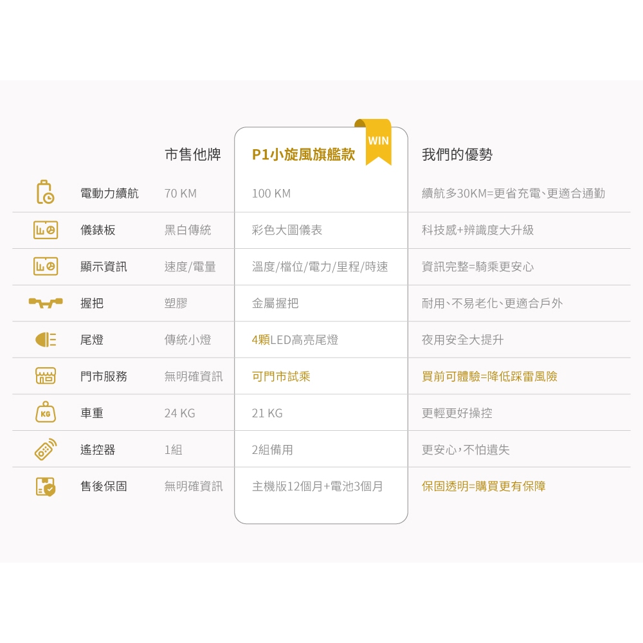Click the 21 KG weight value
643x643 pixels.
click(x=267, y=413)
